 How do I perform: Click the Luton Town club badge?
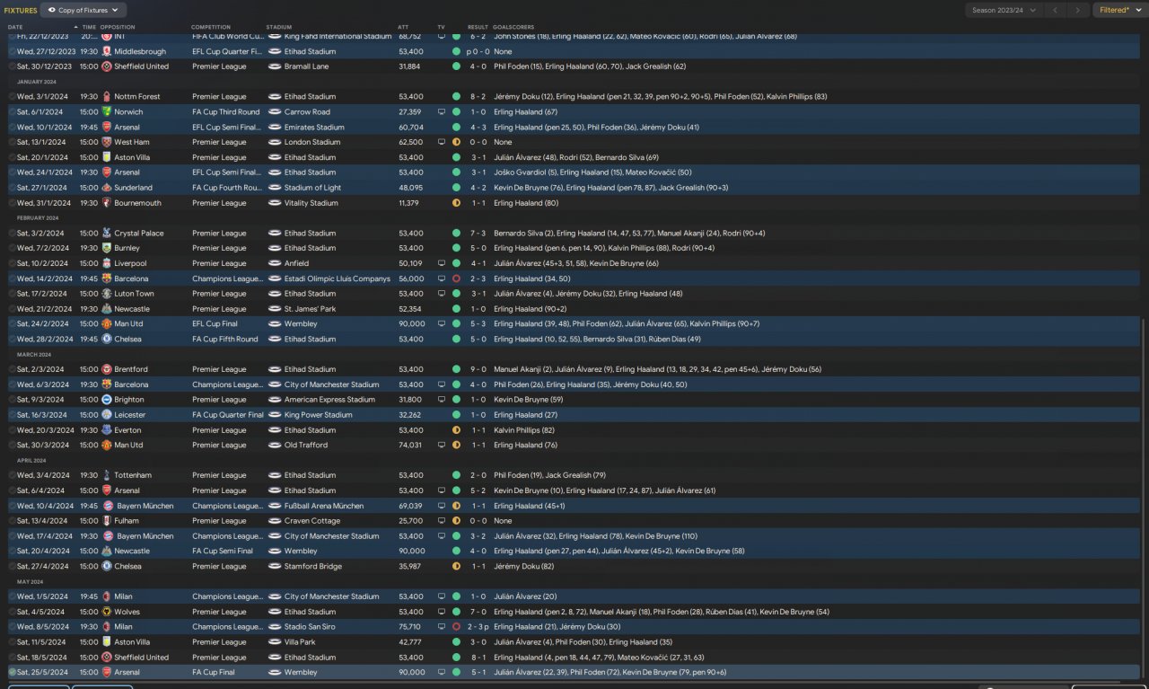(x=107, y=294)
